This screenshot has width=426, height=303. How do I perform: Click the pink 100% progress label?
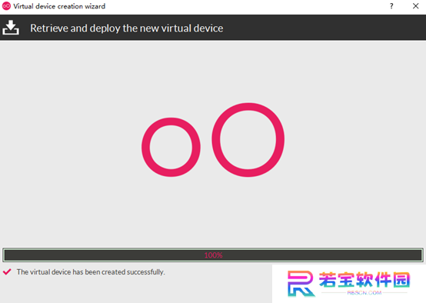coord(213,255)
